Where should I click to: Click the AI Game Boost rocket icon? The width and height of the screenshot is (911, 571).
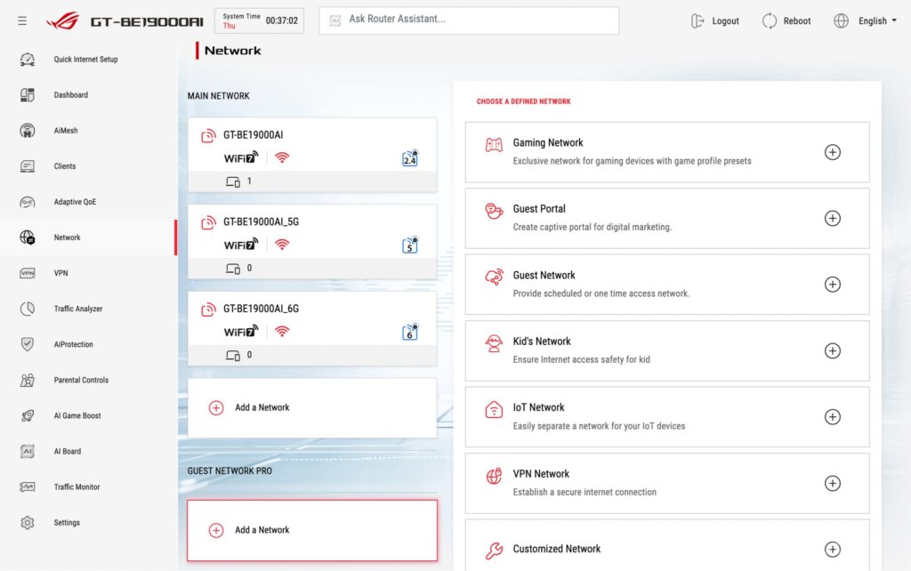(28, 415)
